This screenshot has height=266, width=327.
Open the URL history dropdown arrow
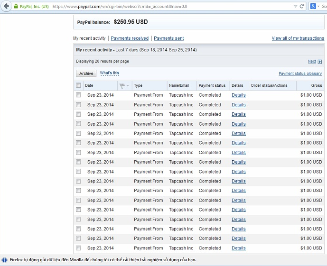coord(294,6)
